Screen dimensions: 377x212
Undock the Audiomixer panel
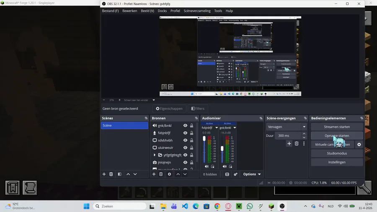tap(261, 118)
